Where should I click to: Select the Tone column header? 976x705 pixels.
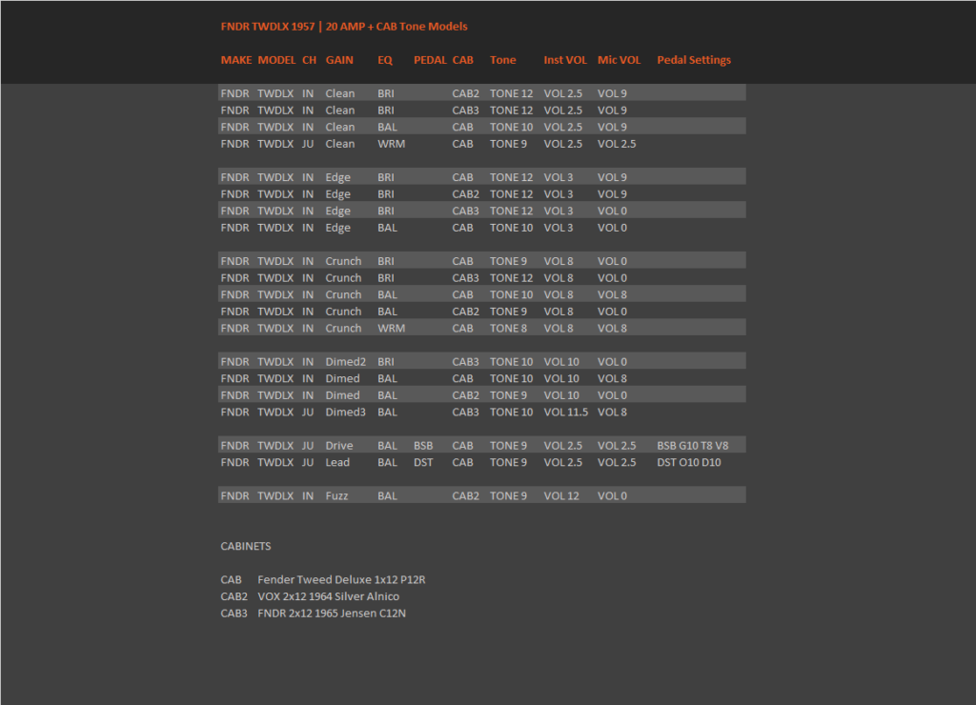pyautogui.click(x=502, y=60)
